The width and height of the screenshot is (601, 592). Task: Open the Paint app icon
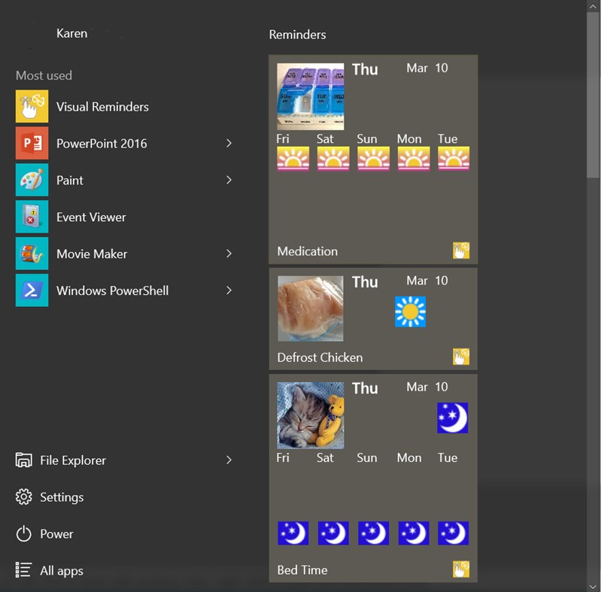click(x=32, y=180)
